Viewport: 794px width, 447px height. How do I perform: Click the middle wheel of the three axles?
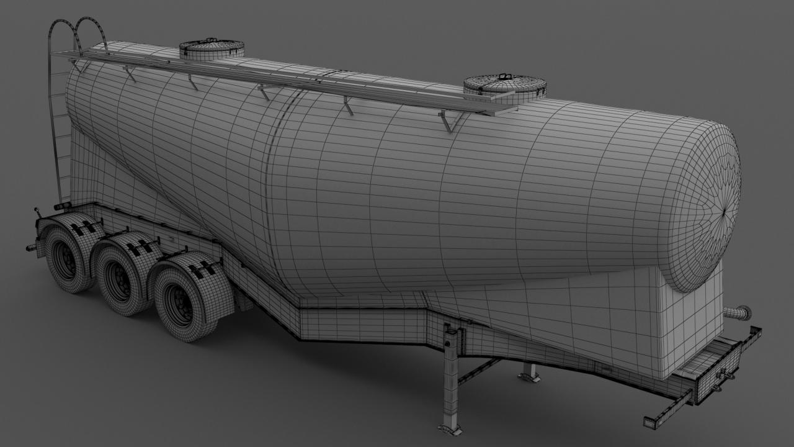pos(118,283)
